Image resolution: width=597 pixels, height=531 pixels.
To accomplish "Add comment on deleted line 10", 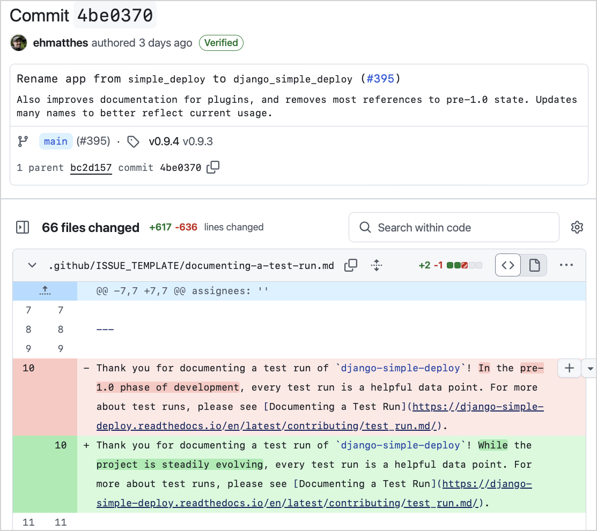I will point(569,368).
